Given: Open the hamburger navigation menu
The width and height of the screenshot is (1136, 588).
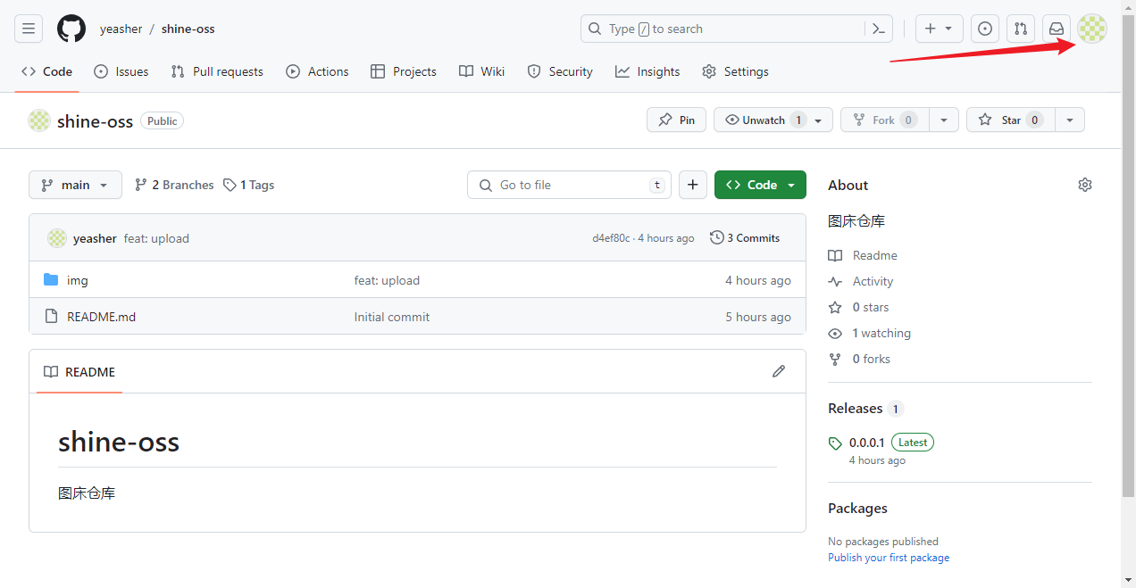Looking at the screenshot, I should 29,29.
